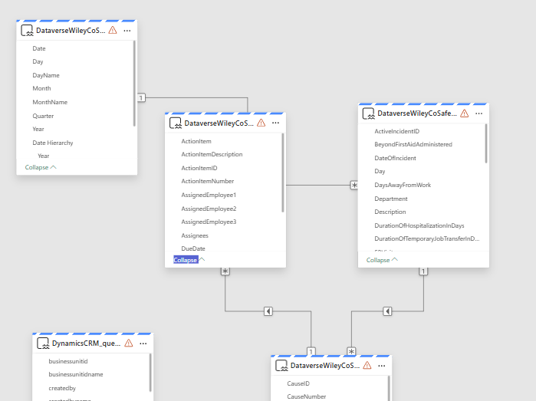
Task: Select the Month field
Action: tap(41, 88)
